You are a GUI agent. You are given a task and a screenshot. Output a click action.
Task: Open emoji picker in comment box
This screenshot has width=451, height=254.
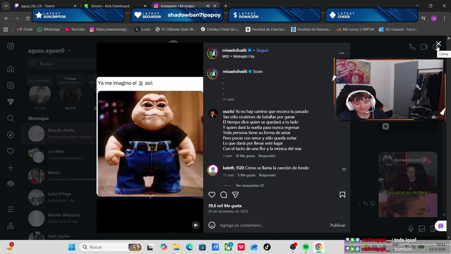point(212,225)
